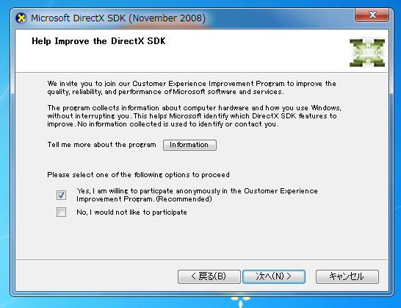Proceed with the 次へ(N) button
This screenshot has width=401, height=308.
coord(274,276)
